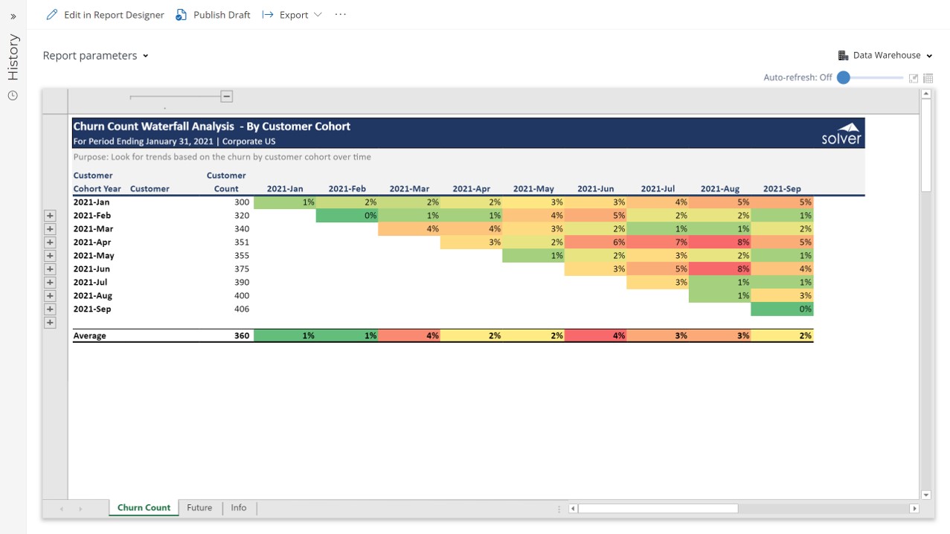950x534 pixels.
Task: Click the History clock icon
Action: [13, 95]
